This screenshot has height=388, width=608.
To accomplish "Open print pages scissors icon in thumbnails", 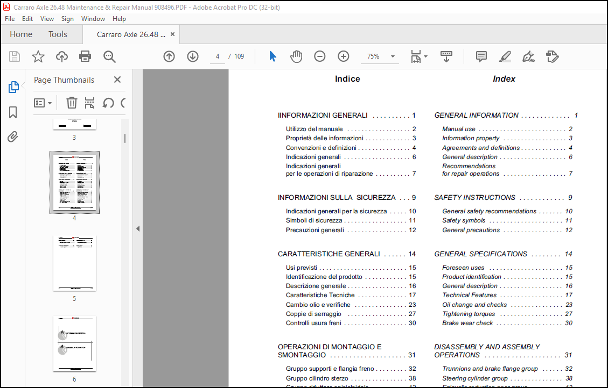I will point(89,103).
